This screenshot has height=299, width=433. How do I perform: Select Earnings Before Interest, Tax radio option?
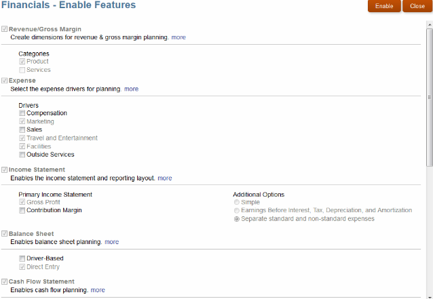pos(237,211)
